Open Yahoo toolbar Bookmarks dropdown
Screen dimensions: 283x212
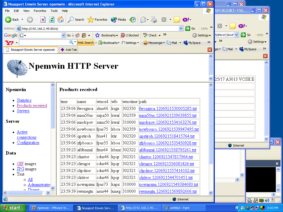(x=109, y=43)
